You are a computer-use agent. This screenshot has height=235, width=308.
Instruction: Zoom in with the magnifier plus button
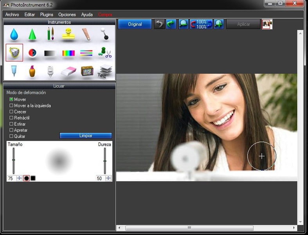pyautogui.click(x=219, y=24)
